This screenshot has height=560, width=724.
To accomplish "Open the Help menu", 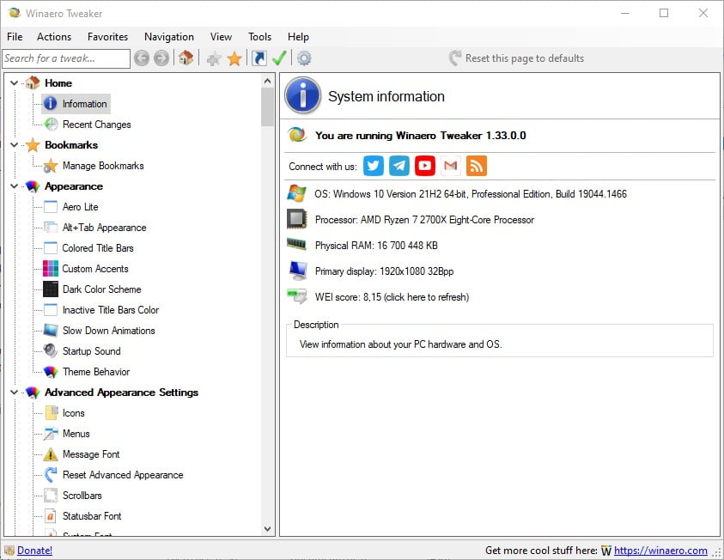I will click(x=298, y=36).
